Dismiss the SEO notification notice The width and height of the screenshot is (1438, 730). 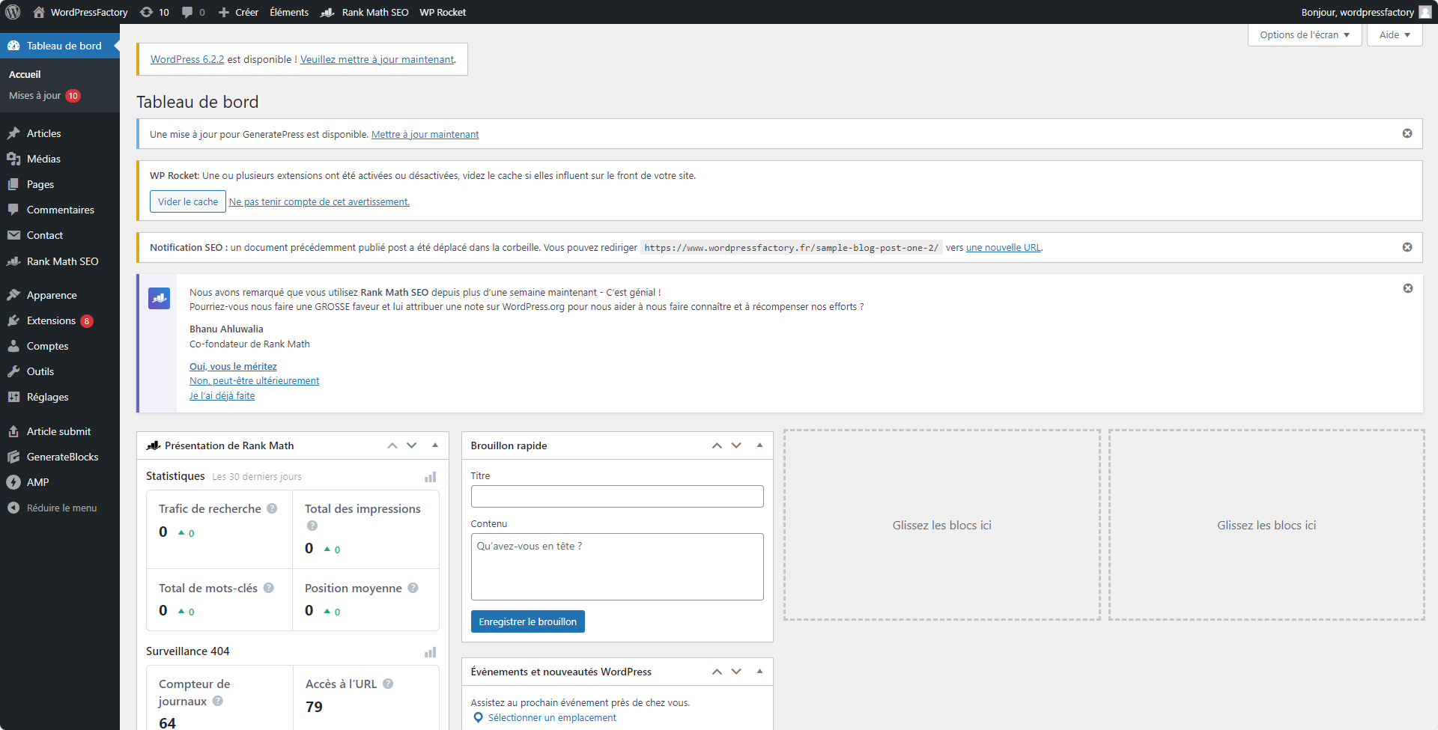pyautogui.click(x=1407, y=247)
